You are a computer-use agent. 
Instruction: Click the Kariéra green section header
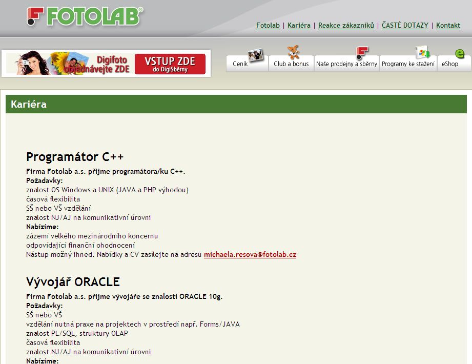[x=236, y=104]
